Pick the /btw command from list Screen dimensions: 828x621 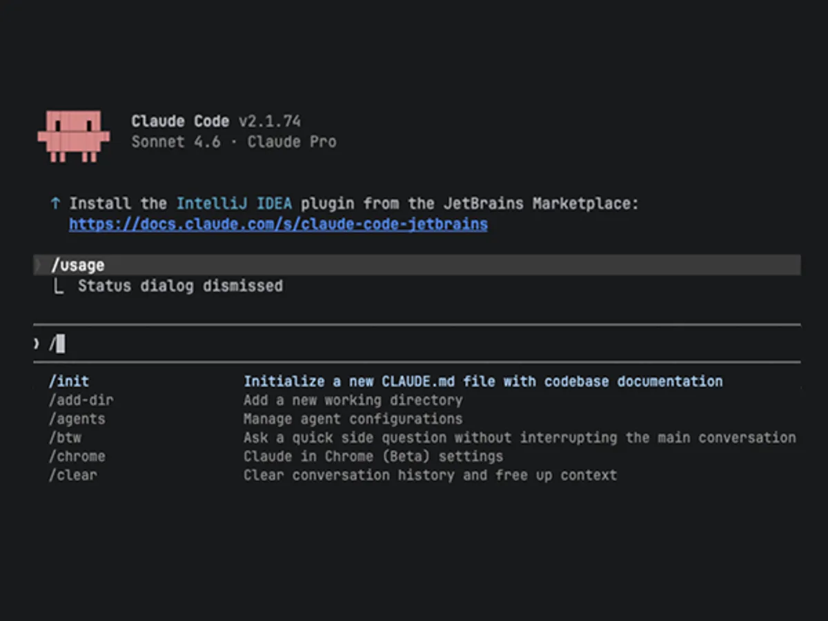click(65, 437)
